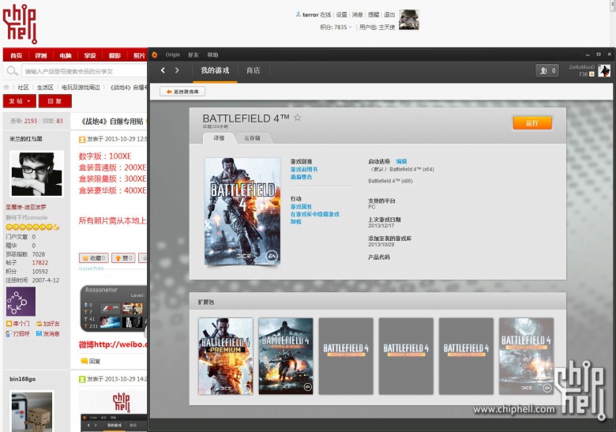The image size is (616, 432).
Task: Click the purple medal badge icon in profile
Action: pos(21,301)
